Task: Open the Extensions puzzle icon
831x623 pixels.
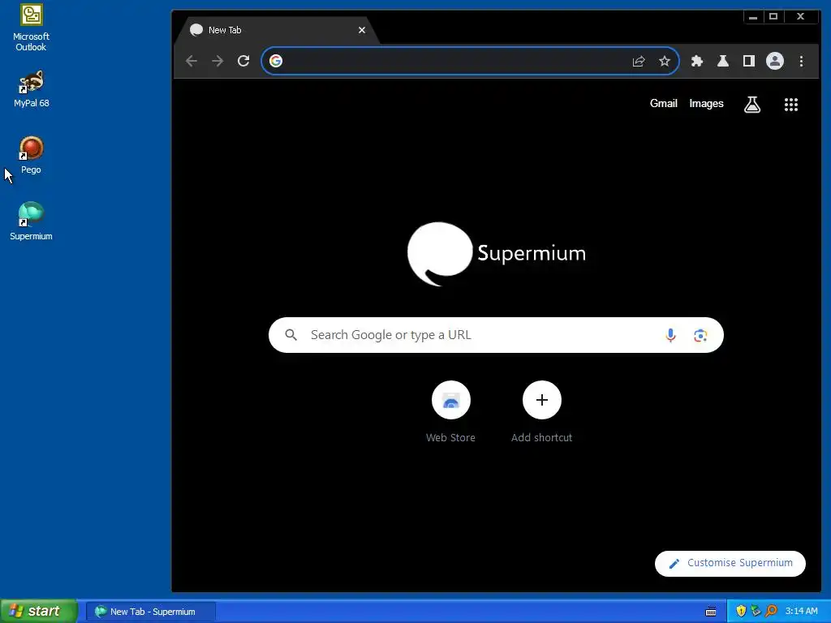Action: tap(697, 61)
